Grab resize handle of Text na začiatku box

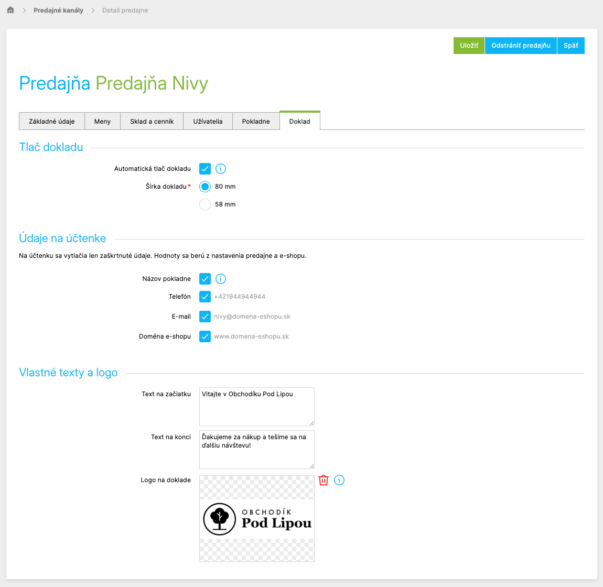point(311,423)
